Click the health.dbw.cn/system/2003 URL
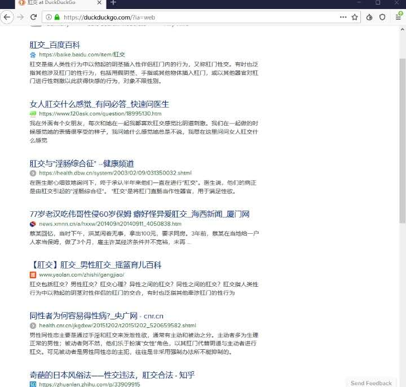The image size is (406, 387). coord(115,173)
